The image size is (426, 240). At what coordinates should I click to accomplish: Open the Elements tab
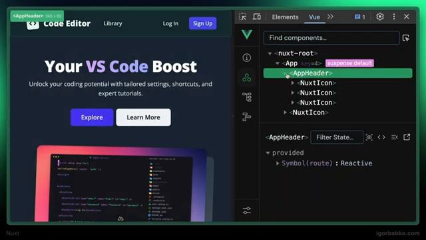point(285,17)
